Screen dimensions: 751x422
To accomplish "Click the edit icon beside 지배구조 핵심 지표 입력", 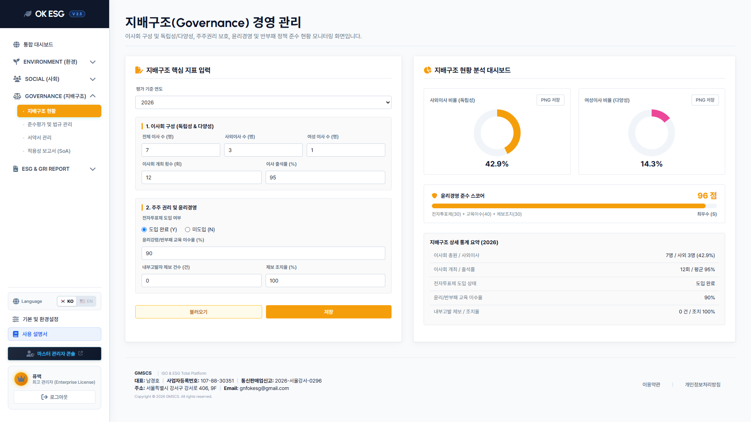I will [139, 70].
